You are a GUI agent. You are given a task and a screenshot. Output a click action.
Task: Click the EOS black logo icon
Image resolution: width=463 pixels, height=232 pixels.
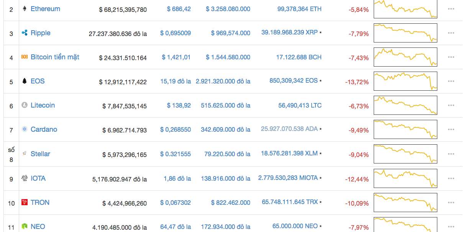(25, 81)
